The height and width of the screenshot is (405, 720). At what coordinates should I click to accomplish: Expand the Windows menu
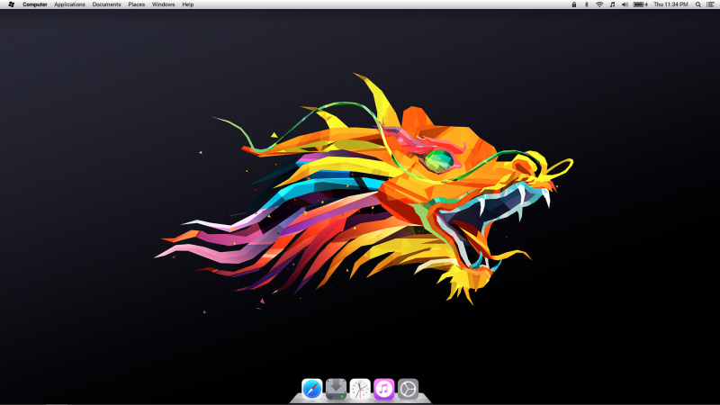pos(164,4)
